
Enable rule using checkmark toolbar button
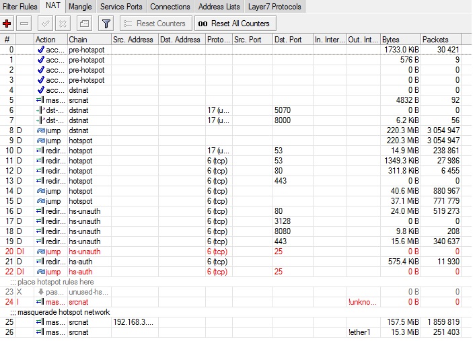click(x=45, y=24)
